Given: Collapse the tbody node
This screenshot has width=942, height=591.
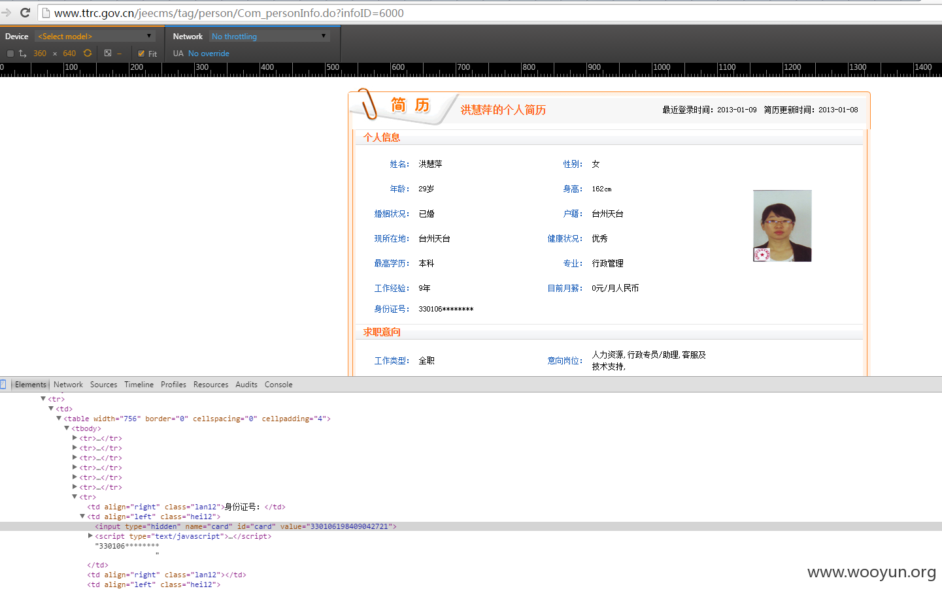Looking at the screenshot, I should tap(67, 428).
